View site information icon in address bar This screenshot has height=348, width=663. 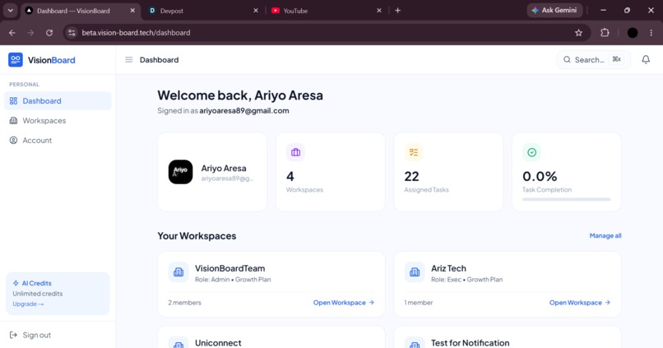pyautogui.click(x=72, y=33)
